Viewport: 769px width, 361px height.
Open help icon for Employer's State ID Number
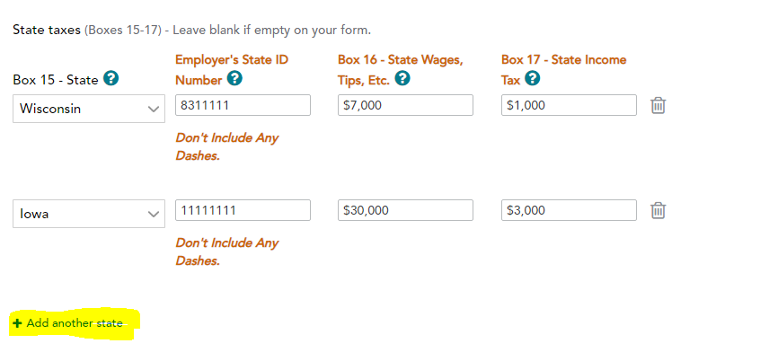[x=234, y=78]
